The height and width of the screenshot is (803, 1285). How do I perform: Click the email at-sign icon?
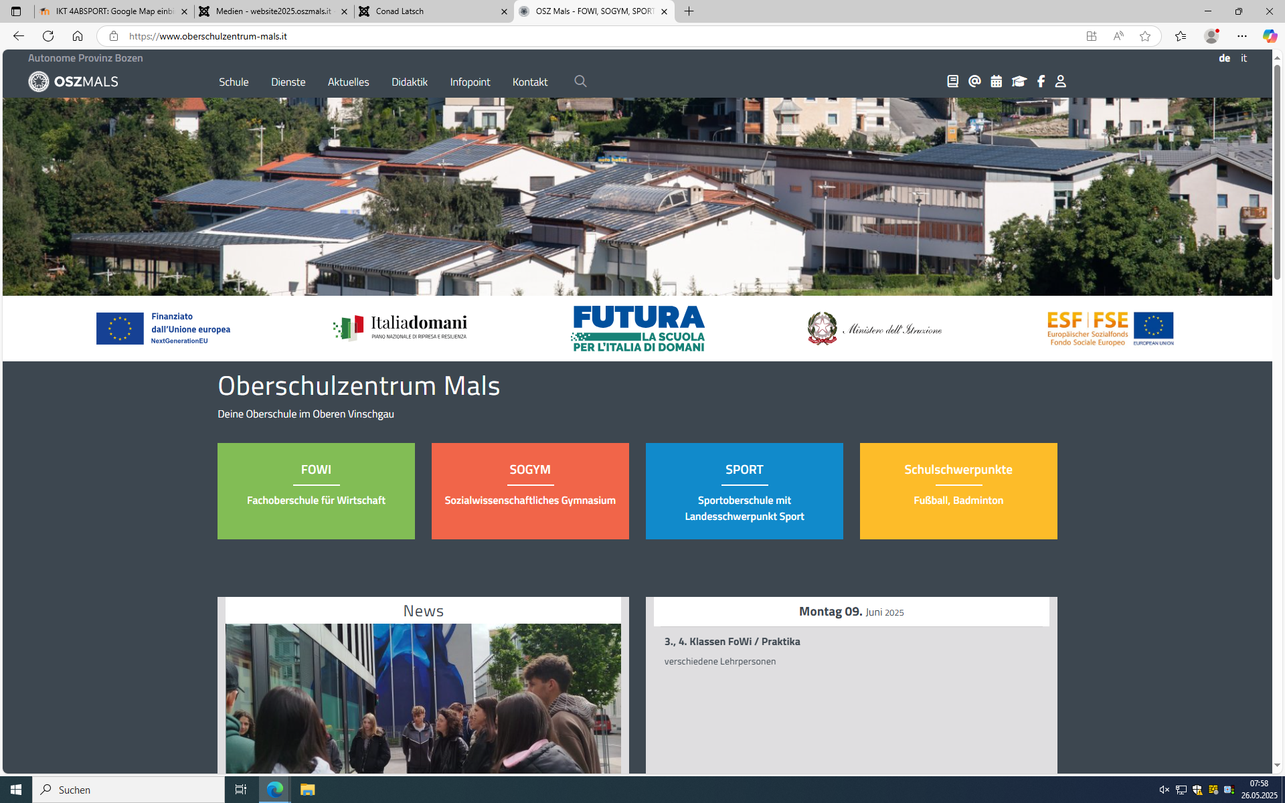974,81
